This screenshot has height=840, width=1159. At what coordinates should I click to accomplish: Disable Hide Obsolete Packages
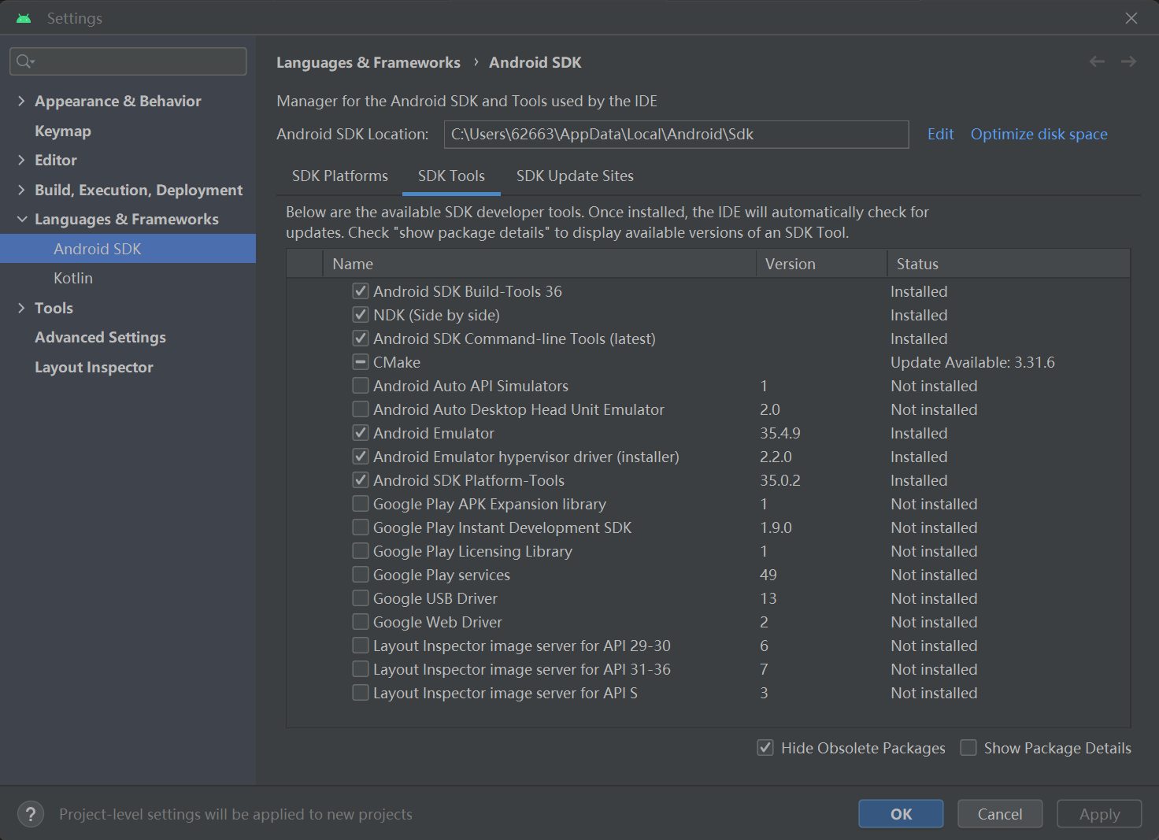coord(765,748)
